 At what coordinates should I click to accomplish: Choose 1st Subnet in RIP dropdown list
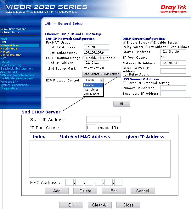tap(93, 90)
